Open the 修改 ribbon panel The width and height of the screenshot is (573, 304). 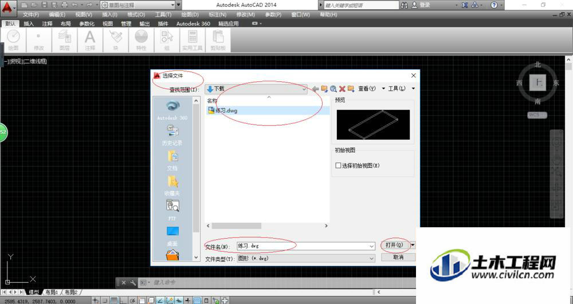(x=39, y=40)
